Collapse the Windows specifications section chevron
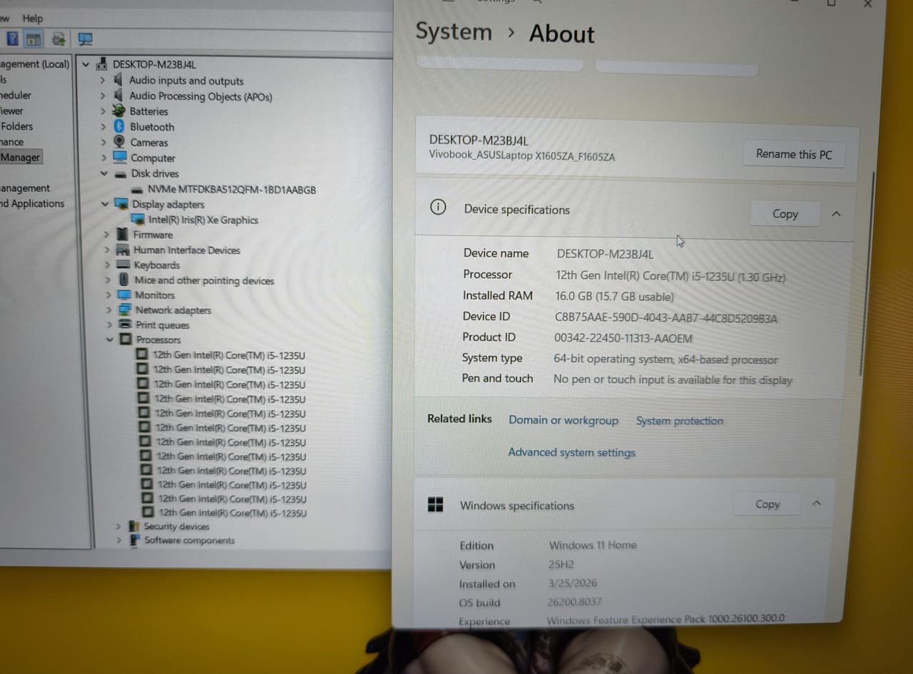 point(817,504)
